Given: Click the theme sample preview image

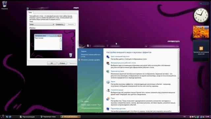Looking at the screenshot, I should 53,44.
